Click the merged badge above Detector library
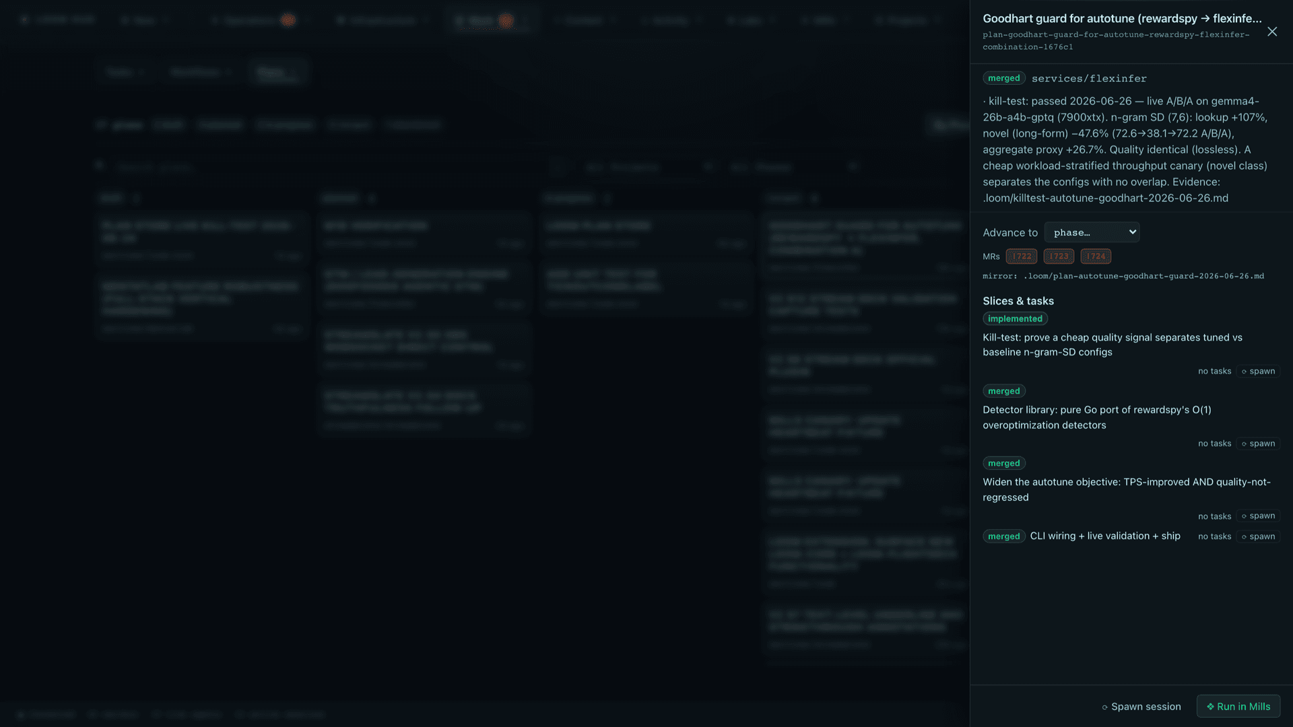 pyautogui.click(x=1004, y=391)
